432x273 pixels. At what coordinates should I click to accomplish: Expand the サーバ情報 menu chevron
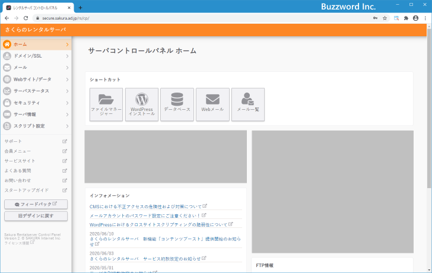[67, 115]
